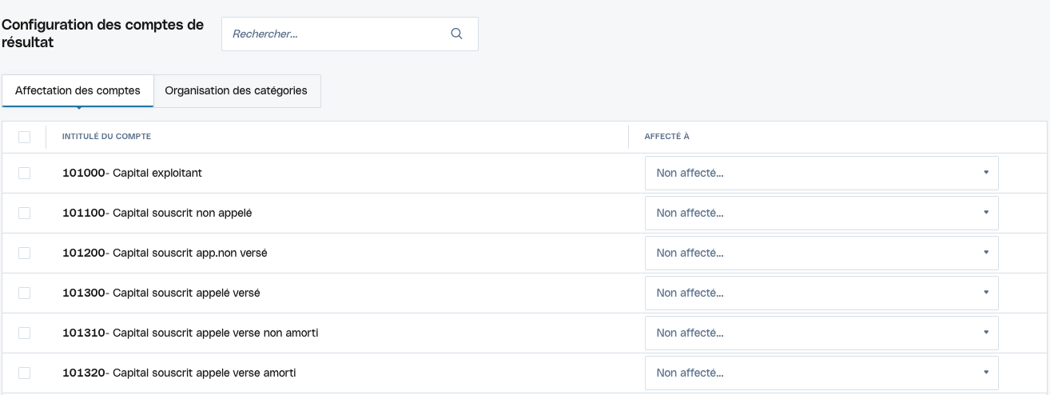Tick checkbox for Capital souscrit app.non versé
Screen dimensions: 1050x395
point(24,253)
